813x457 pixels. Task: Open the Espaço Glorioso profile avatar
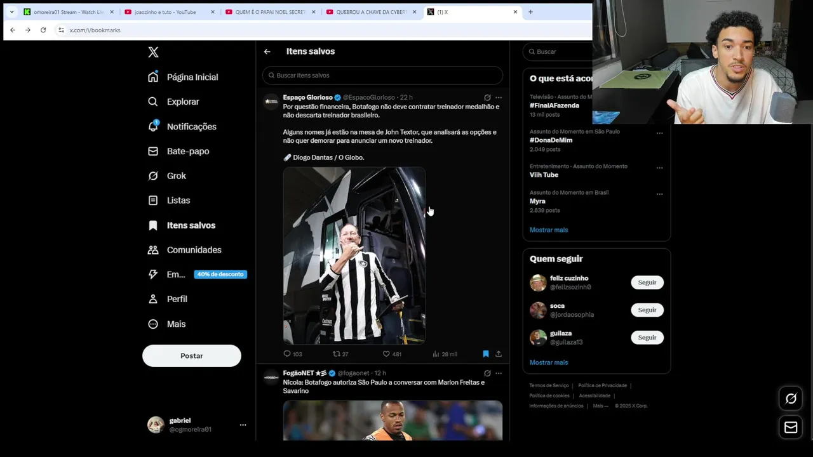pos(271,101)
